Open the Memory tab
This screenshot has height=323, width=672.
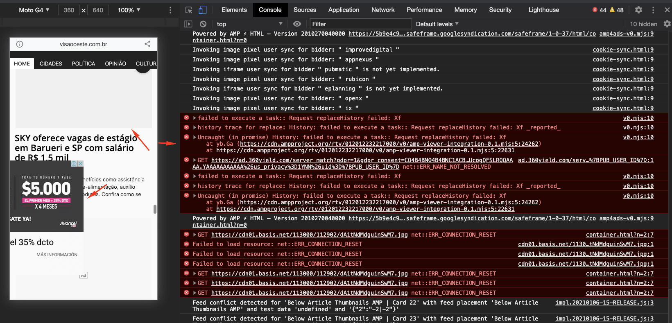click(x=466, y=10)
